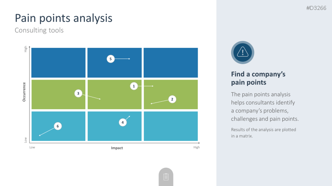Click the 'Find a company's pain points' heading

pos(258,78)
